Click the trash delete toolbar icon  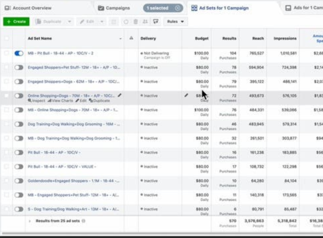click(x=135, y=21)
